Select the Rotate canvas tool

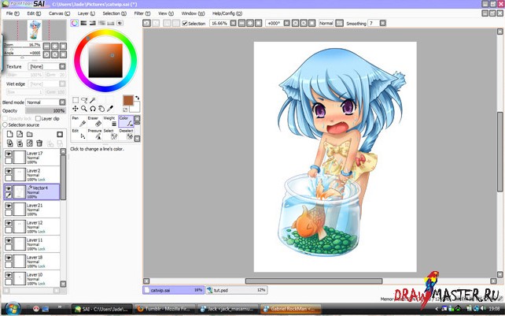pyautogui.click(x=93, y=109)
